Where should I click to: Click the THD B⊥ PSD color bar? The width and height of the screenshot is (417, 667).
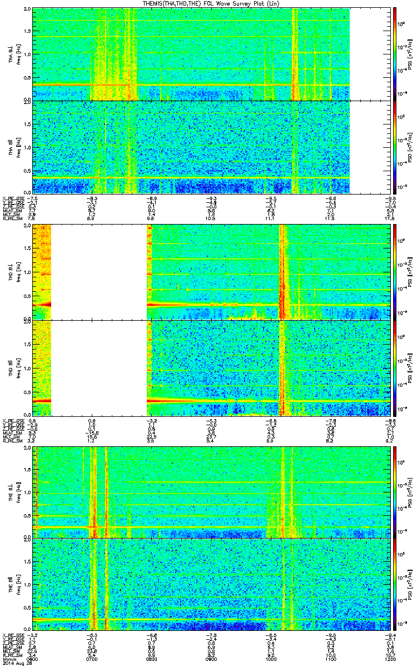pos(395,272)
